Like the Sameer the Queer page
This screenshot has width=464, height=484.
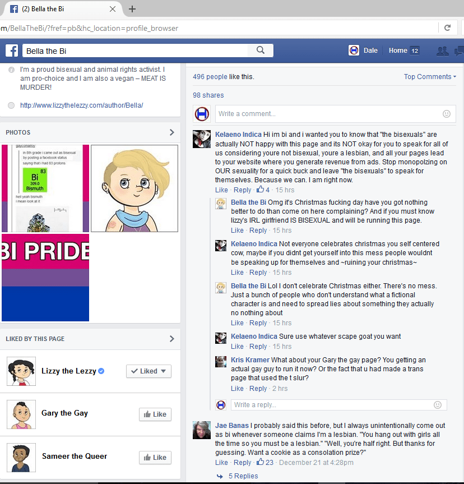(155, 458)
